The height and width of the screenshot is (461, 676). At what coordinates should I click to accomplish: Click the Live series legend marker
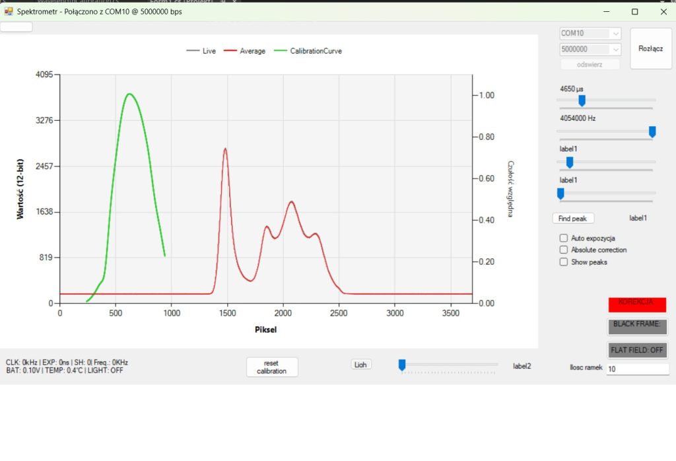click(193, 51)
